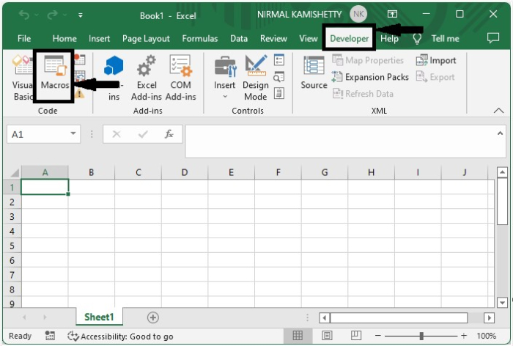The width and height of the screenshot is (513, 346).
Task: Toggle Design Mode on
Action: tap(256, 78)
